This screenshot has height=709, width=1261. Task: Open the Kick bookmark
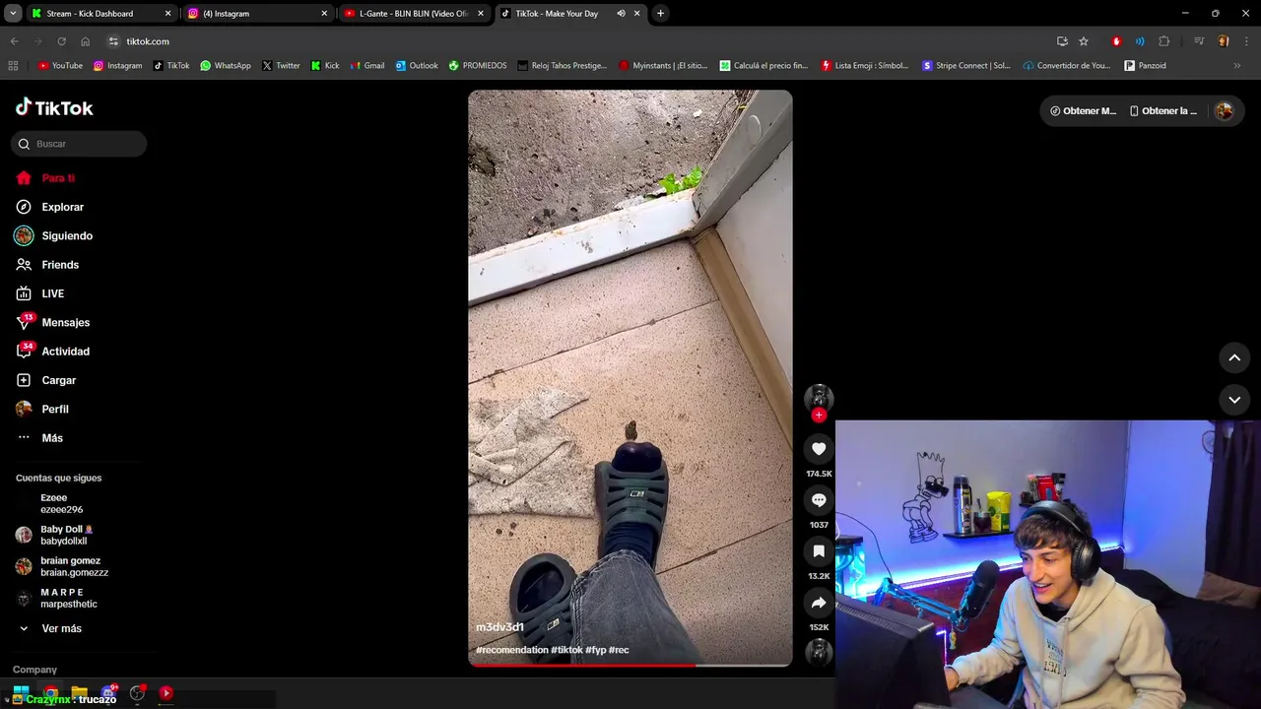[325, 66]
